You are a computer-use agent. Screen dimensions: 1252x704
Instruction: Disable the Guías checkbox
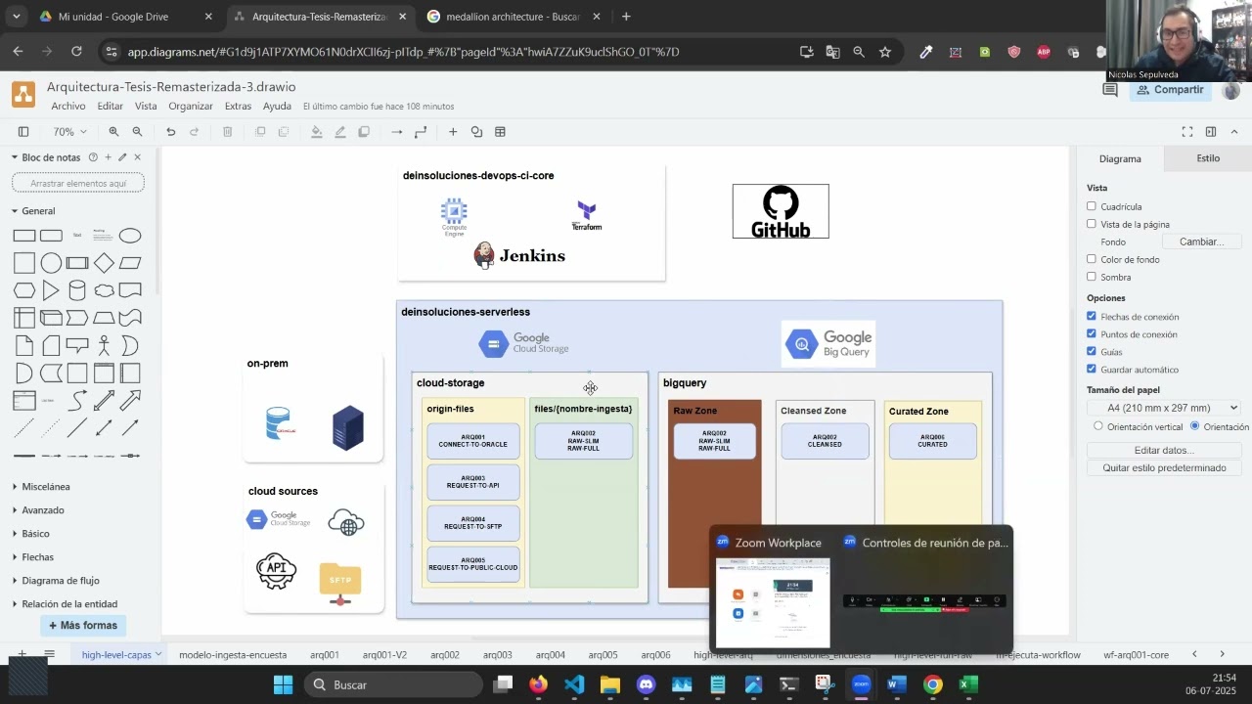[x=1092, y=352]
